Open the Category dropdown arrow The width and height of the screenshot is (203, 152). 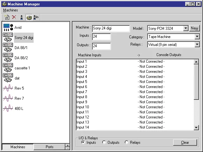click(197, 37)
